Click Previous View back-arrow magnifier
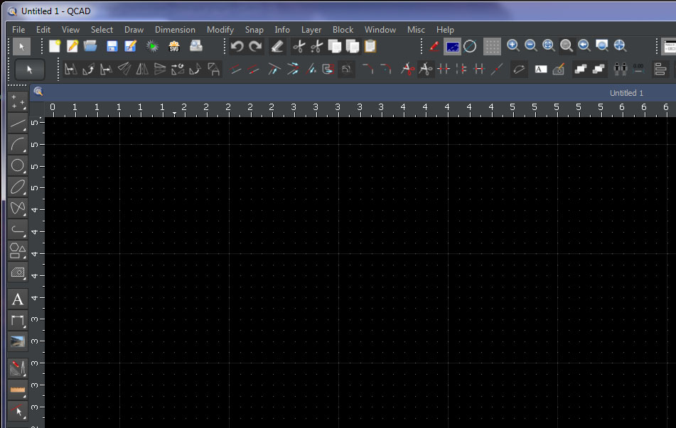The image size is (676, 428). pyautogui.click(x=584, y=45)
